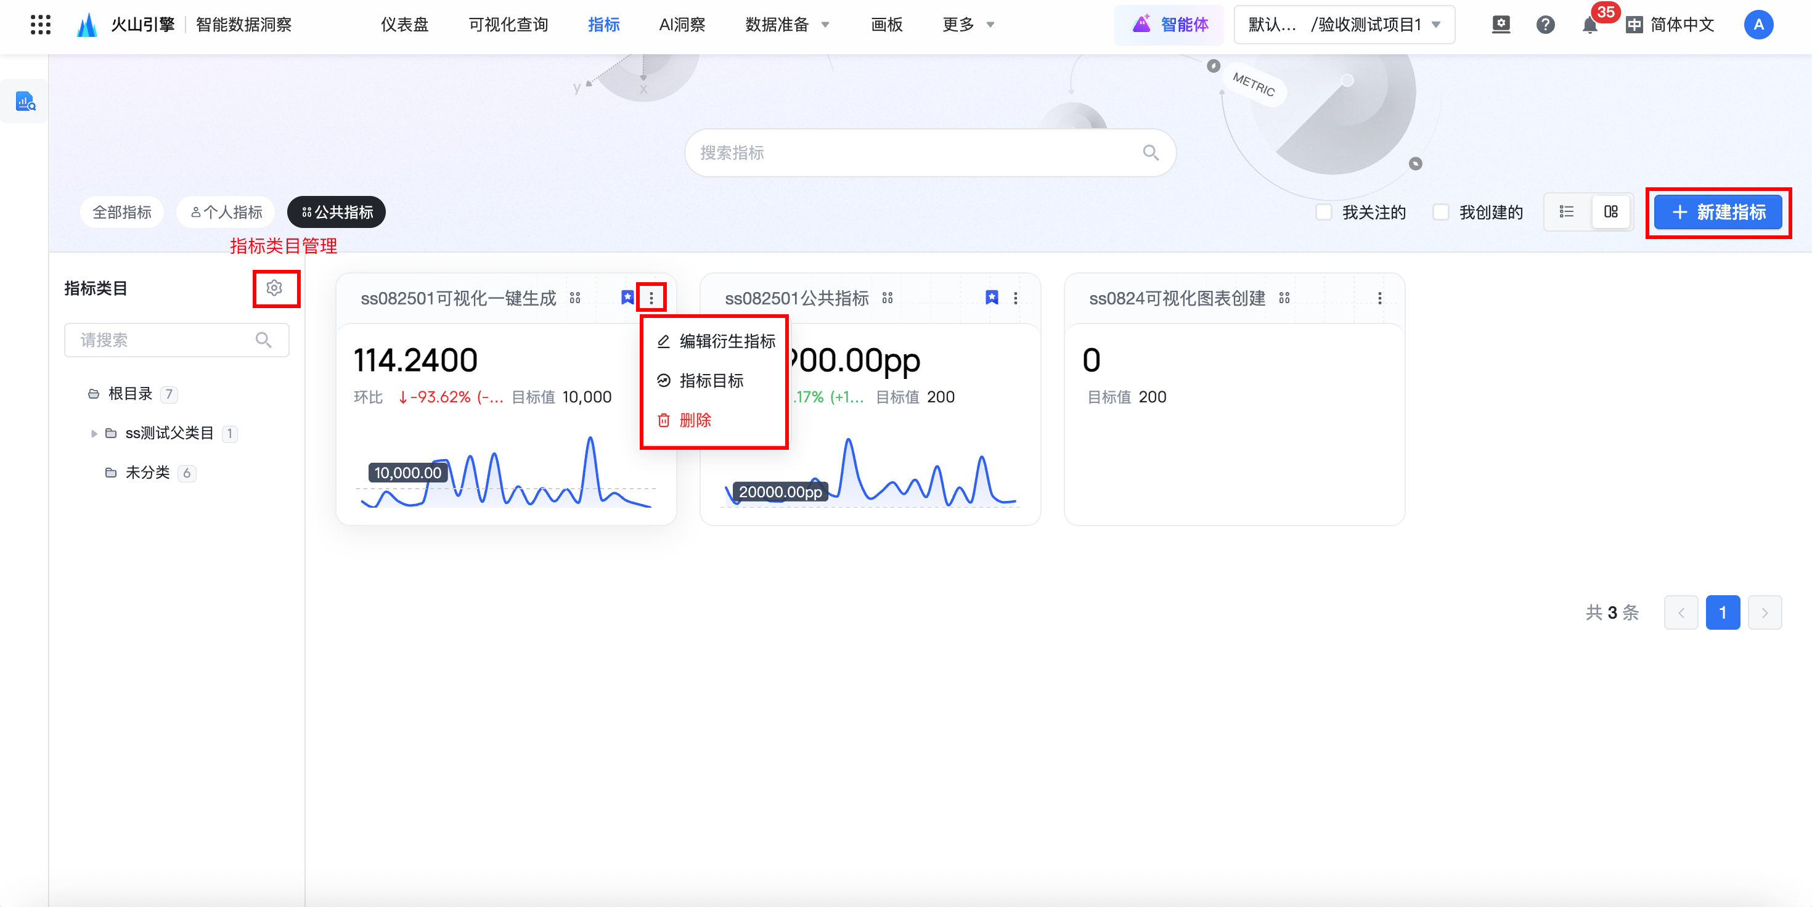Viewport: 1812px width, 907px height.
Task: Check the 我创建的 checkbox
Action: (x=1440, y=211)
